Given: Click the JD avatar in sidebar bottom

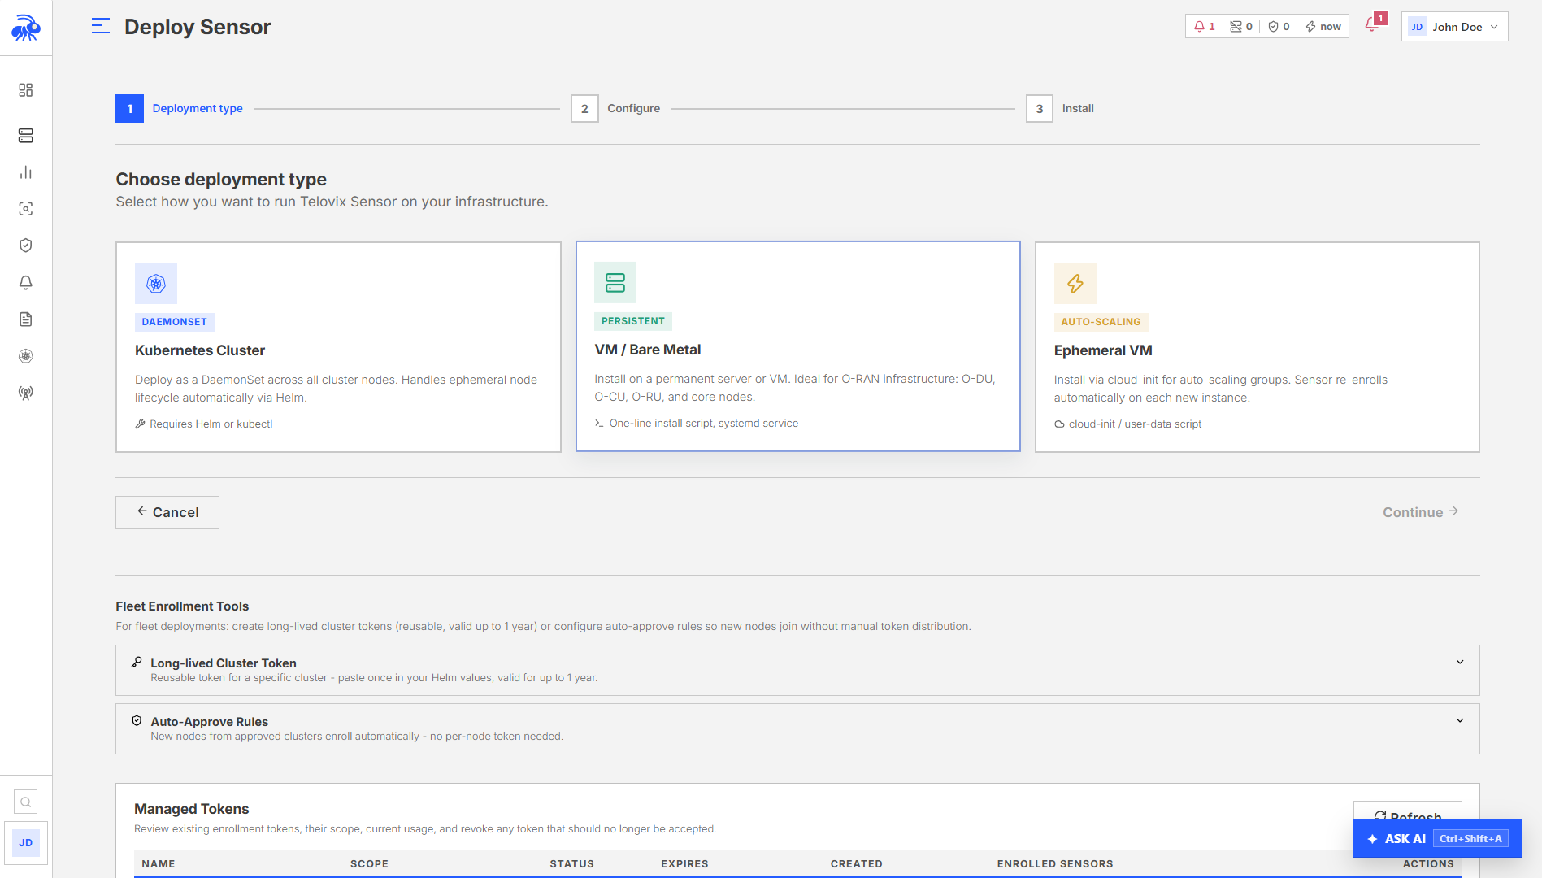Looking at the screenshot, I should pos(26,843).
